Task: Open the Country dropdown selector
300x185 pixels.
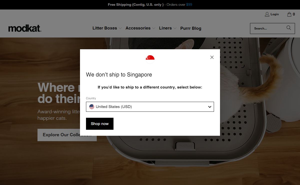Action: pyautogui.click(x=150, y=107)
